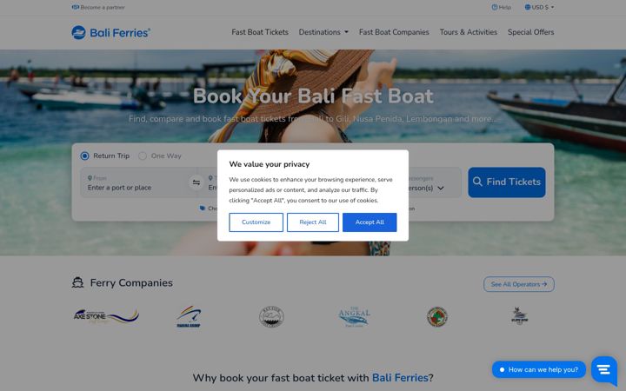This screenshot has height=391, width=626.
Task: Open the Axe Stone ferry company logo
Action: coord(106,317)
